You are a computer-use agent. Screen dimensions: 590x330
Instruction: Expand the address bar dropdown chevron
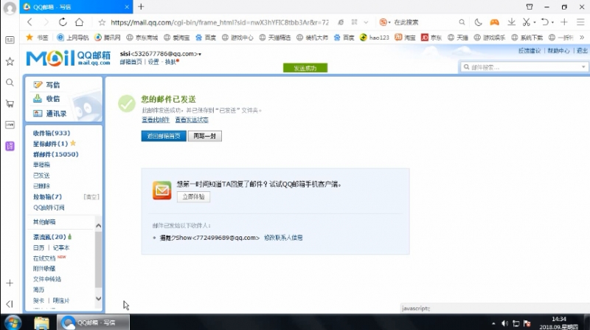click(366, 22)
